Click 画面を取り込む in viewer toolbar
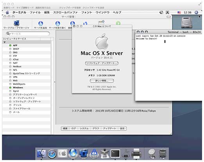204x162 pixels. [x=43, y=8]
